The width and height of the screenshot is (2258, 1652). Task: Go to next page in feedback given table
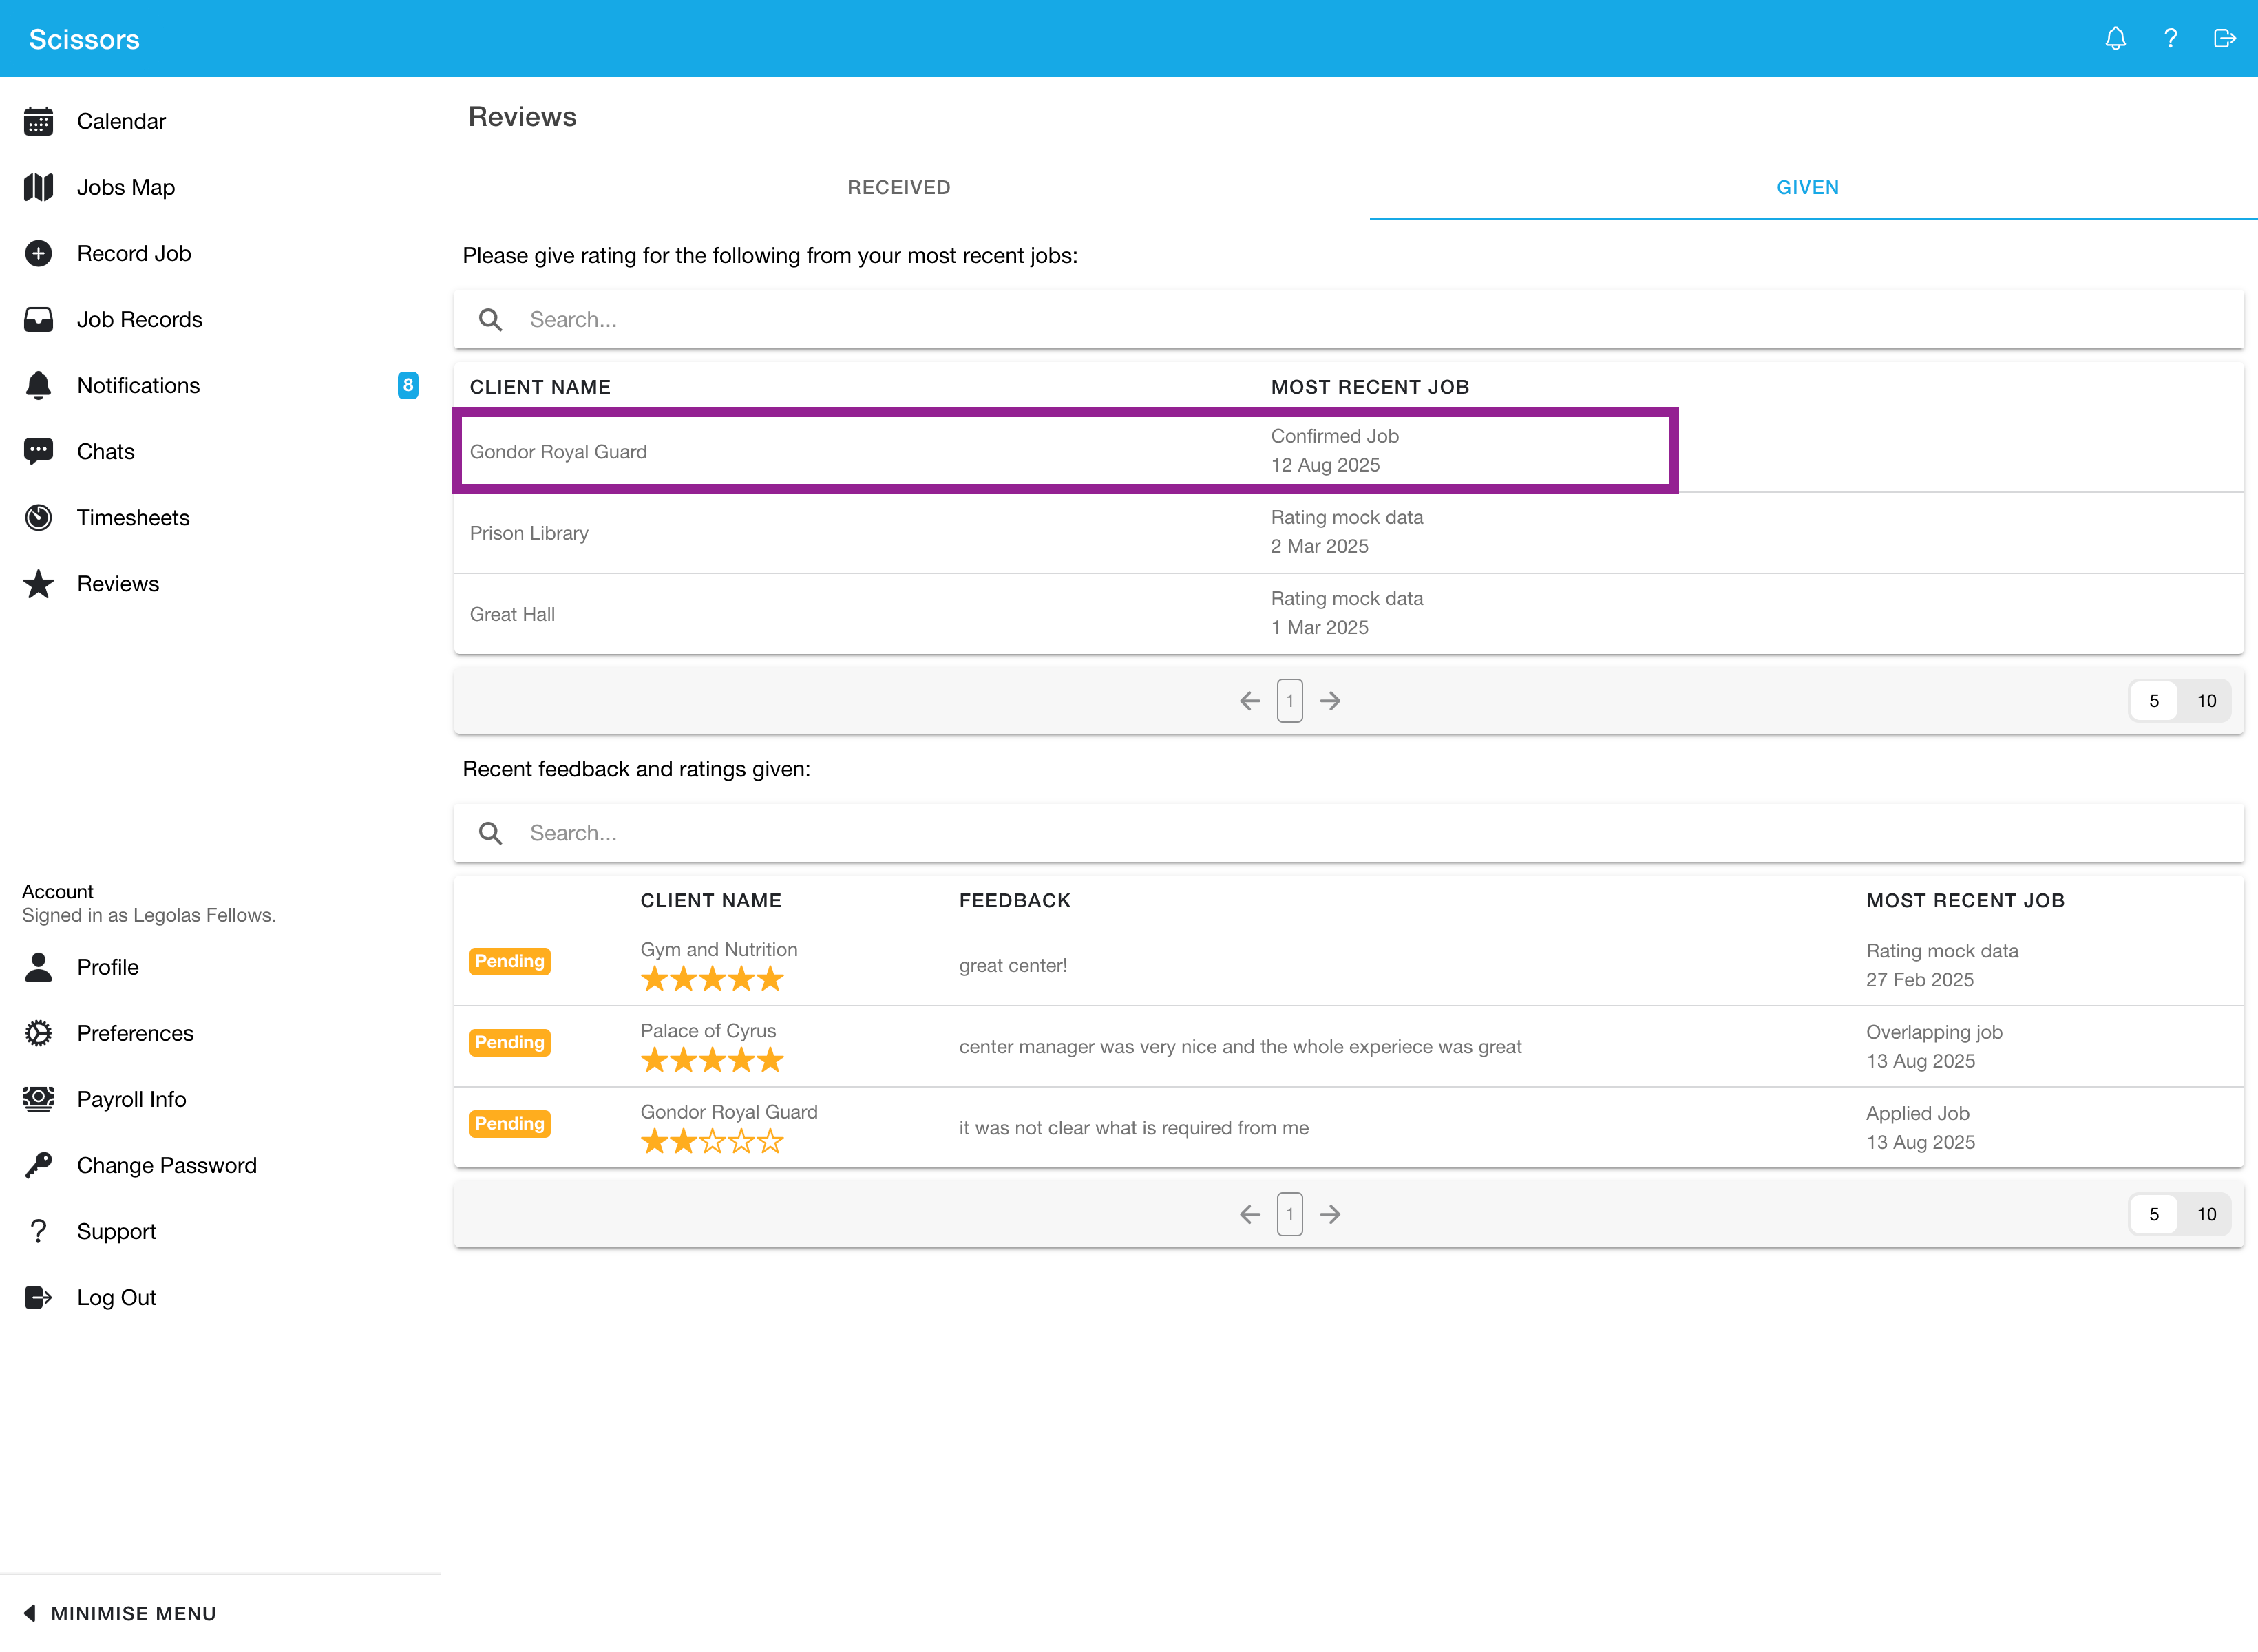1330,1214
